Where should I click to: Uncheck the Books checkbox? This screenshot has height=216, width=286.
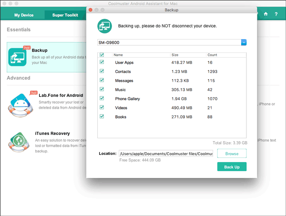point(102,116)
